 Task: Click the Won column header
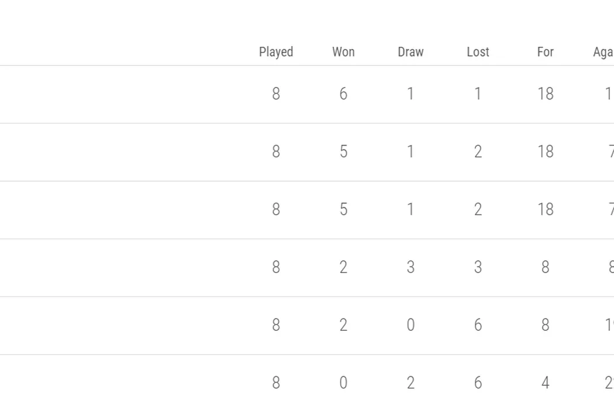pyautogui.click(x=343, y=52)
